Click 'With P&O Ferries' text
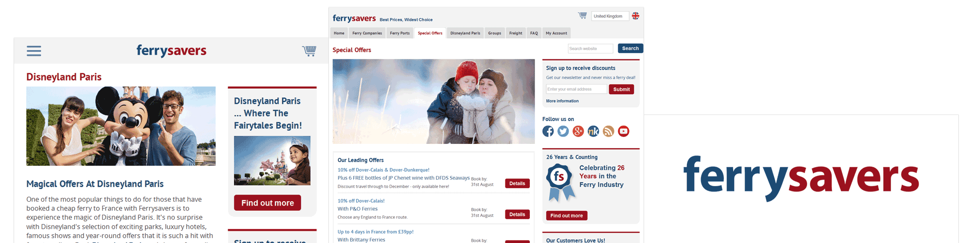The height and width of the screenshot is (243, 973). 358,209
